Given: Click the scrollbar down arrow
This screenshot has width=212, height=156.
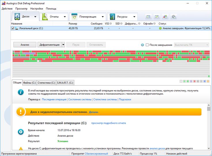Looking at the screenshot, I should coord(209,148).
